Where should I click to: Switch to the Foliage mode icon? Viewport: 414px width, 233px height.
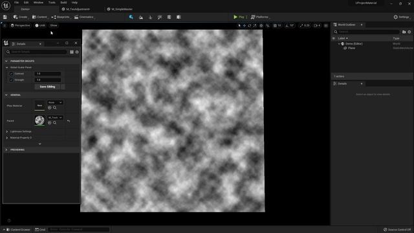pyautogui.click(x=151, y=17)
